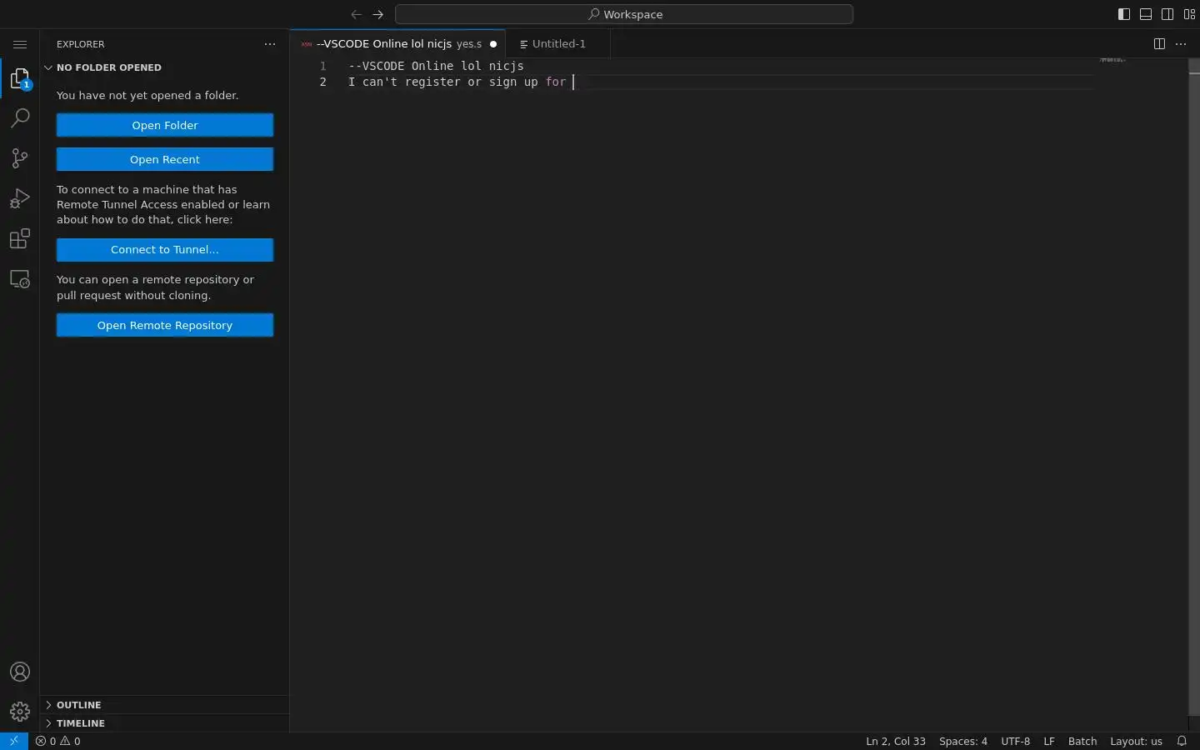
Task: Change language mode from Batch
Action: pyautogui.click(x=1082, y=741)
